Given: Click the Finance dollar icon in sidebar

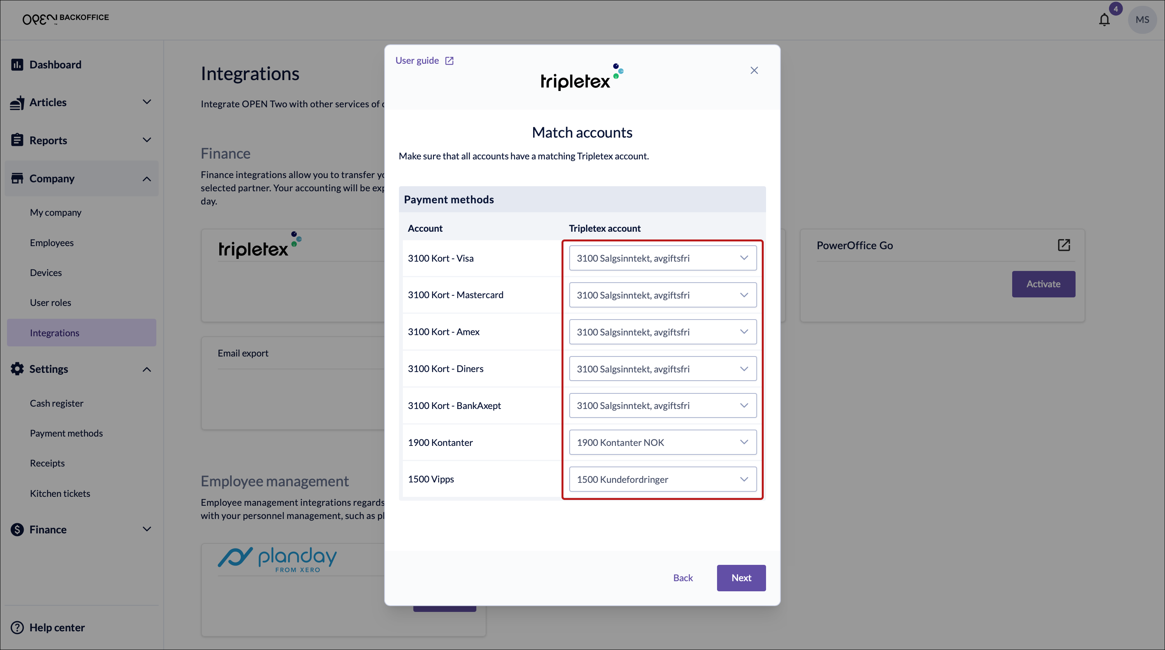Looking at the screenshot, I should (17, 529).
